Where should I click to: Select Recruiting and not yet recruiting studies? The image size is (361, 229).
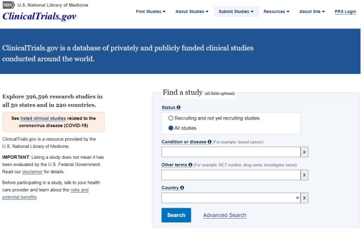click(x=171, y=118)
